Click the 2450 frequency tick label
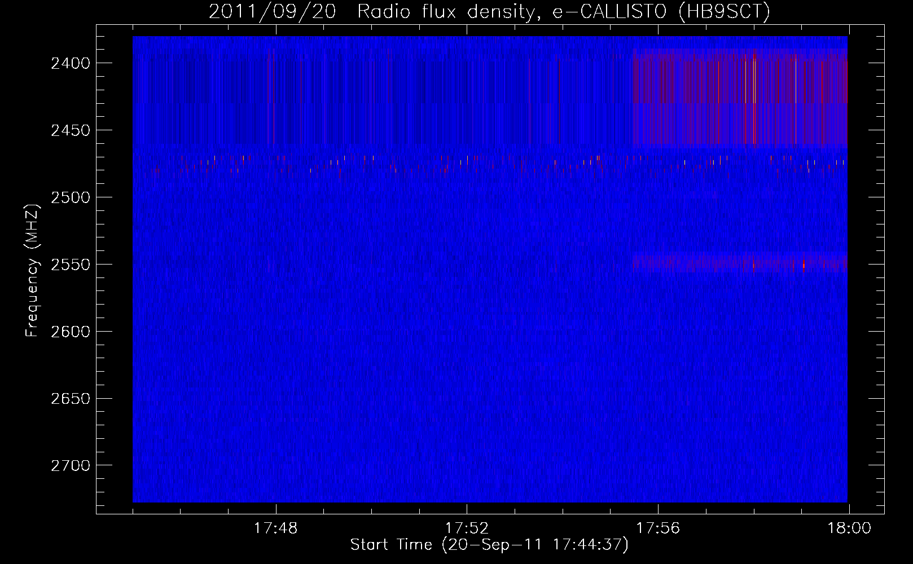This screenshot has width=913, height=564. tap(71, 130)
